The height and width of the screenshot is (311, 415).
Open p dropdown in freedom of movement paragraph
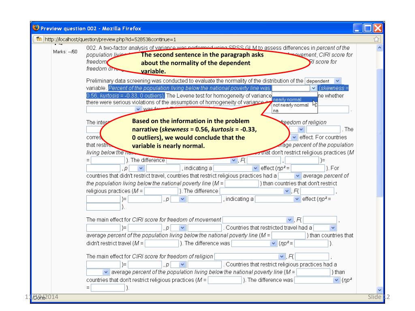[178, 228]
